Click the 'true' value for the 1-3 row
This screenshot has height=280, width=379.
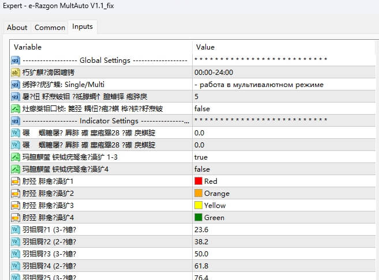click(x=284, y=157)
